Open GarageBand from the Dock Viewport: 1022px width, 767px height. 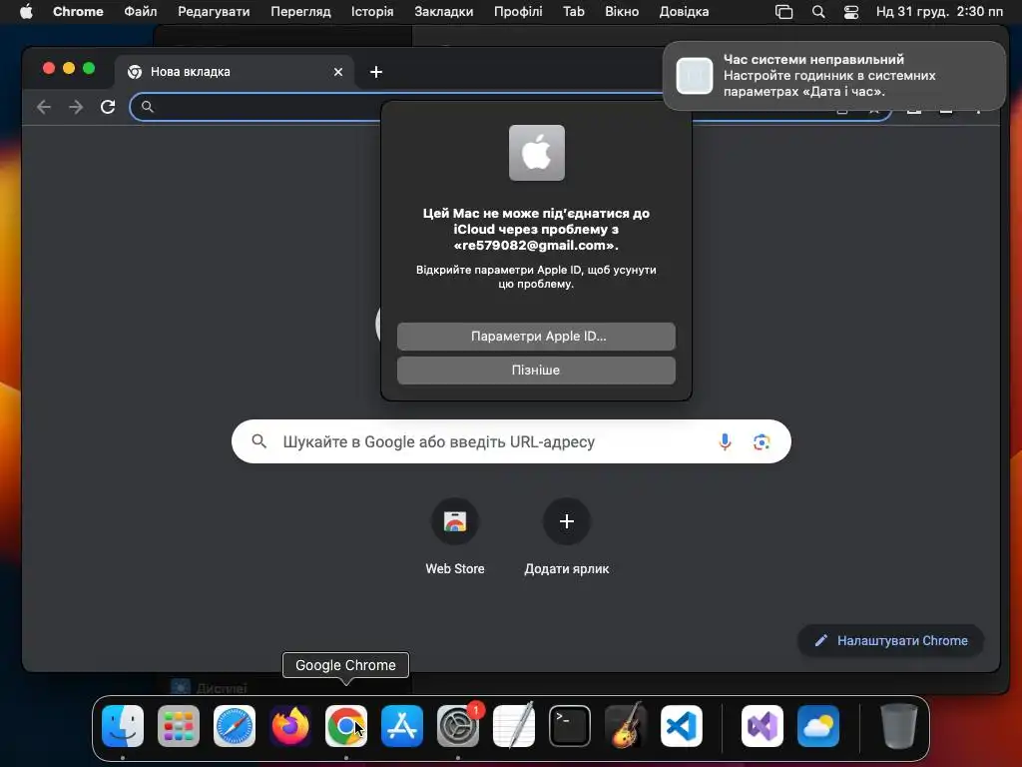pos(626,725)
